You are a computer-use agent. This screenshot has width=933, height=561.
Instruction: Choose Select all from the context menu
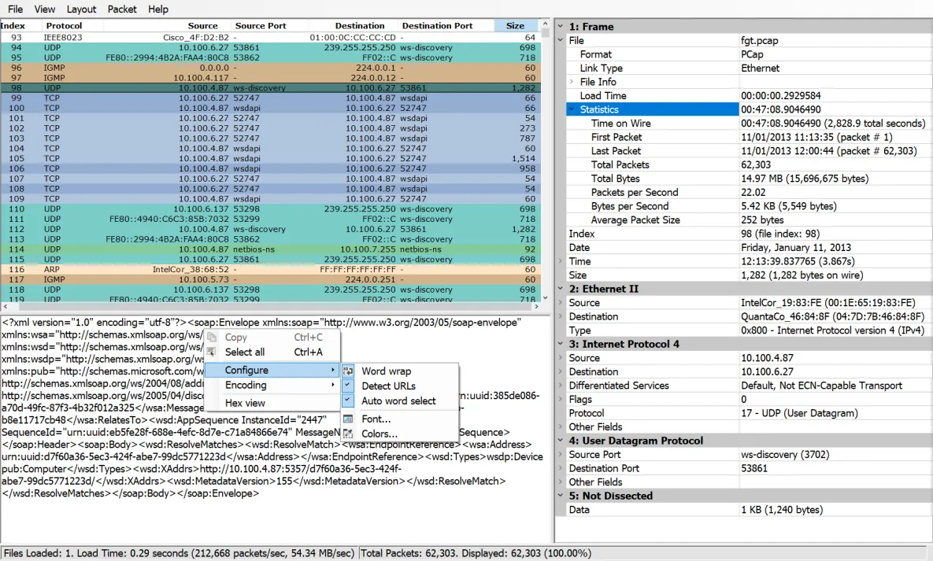(x=272, y=352)
